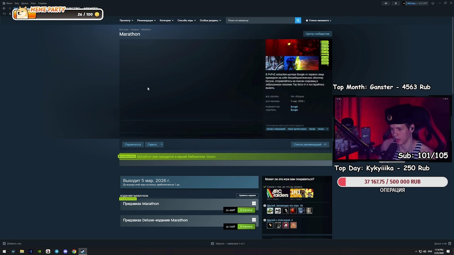
Task: Click into the Поиск по магазину search field
Action: 261,21
